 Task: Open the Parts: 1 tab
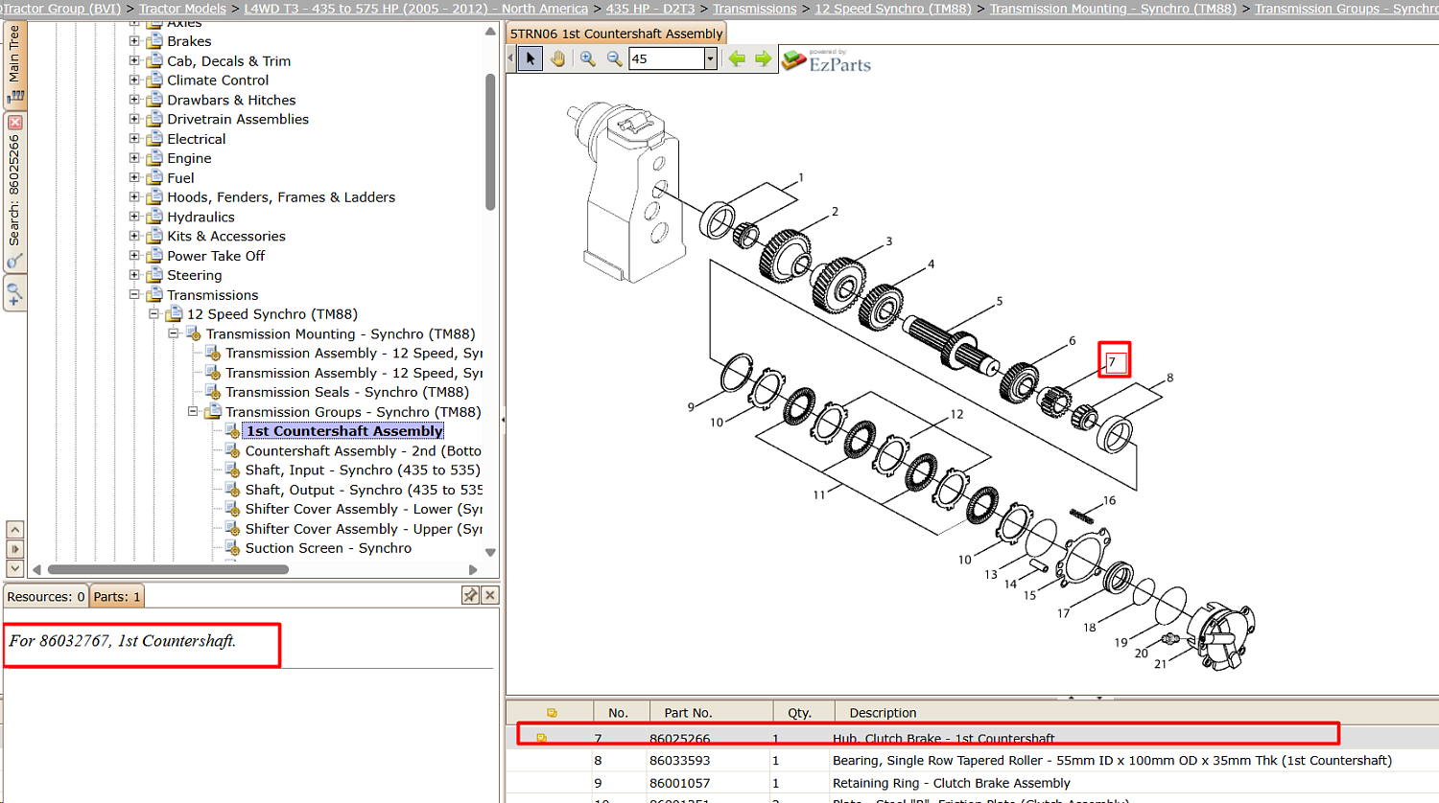tap(117, 596)
